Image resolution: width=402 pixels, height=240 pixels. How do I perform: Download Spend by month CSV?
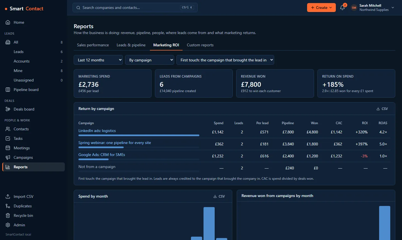tap(219, 196)
